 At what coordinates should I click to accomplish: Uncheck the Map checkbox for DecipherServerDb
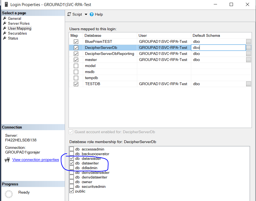point(76,48)
